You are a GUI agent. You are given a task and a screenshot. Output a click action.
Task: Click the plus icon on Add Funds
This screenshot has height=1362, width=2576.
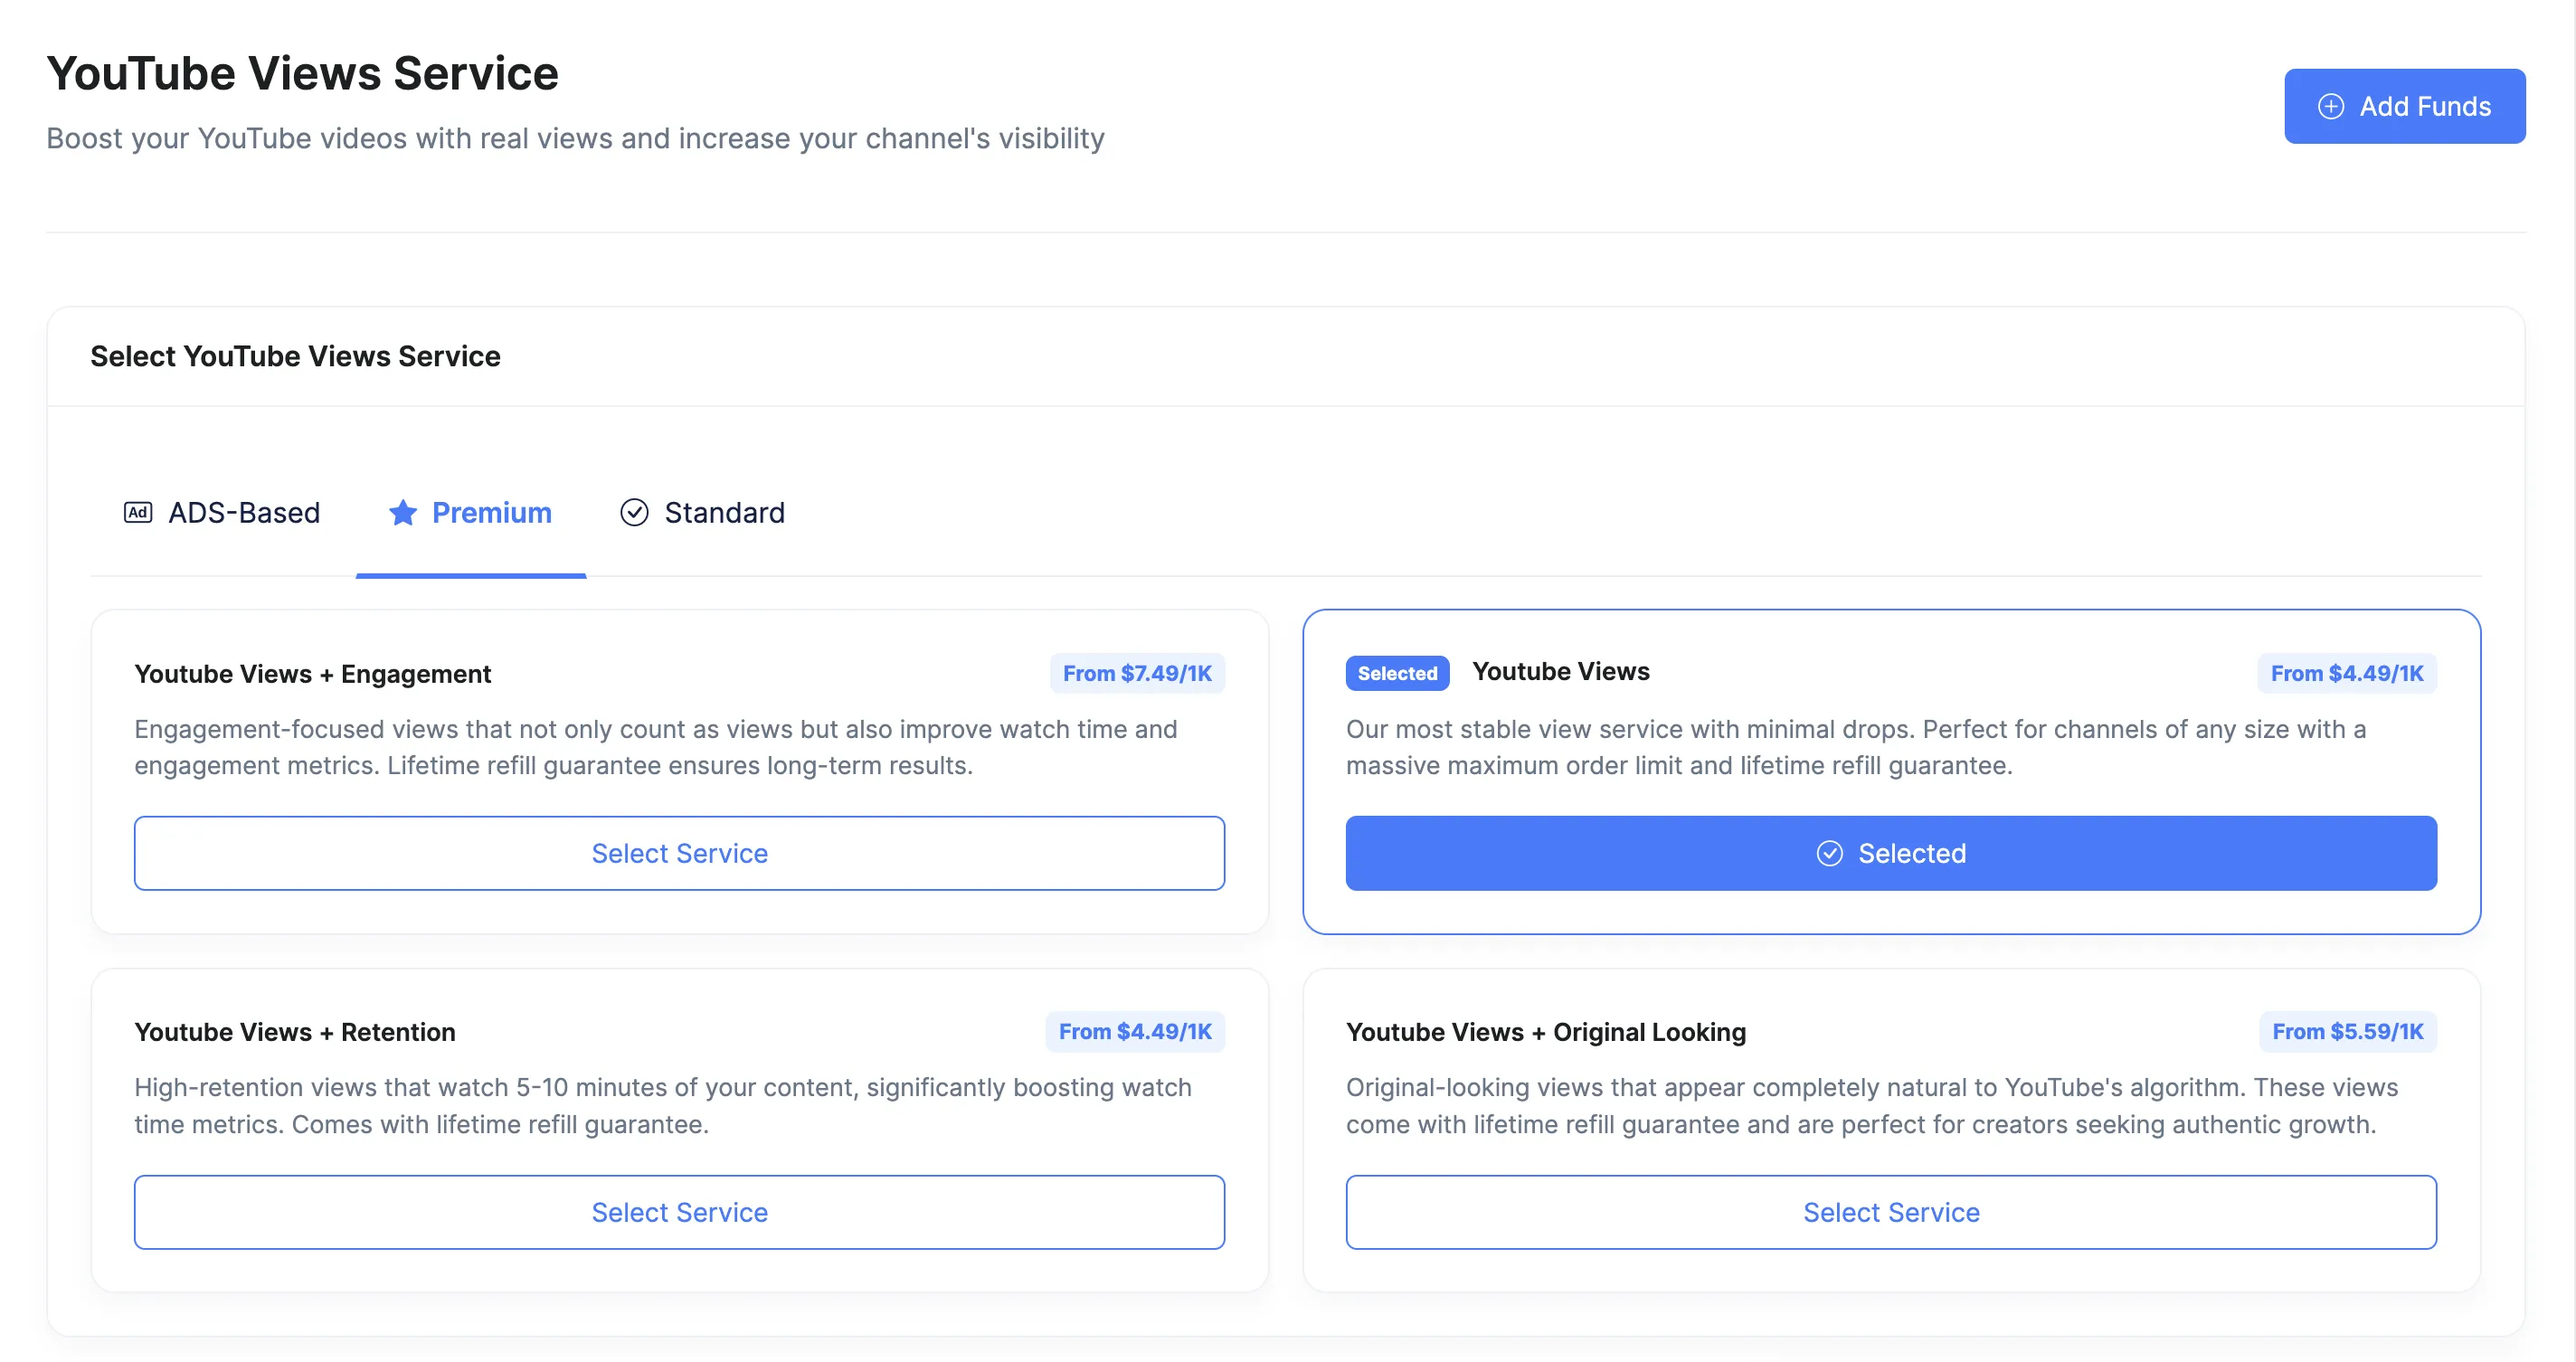[x=2330, y=106]
